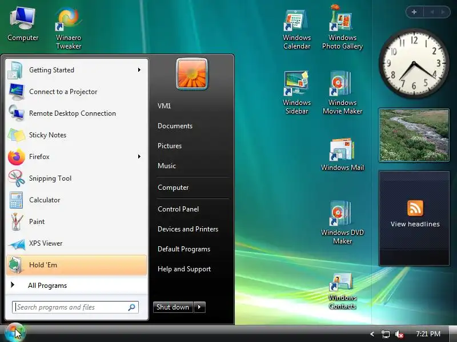Viewport: 457px width, 342px height.
Task: Click the Shut down button
Action: pos(173,307)
